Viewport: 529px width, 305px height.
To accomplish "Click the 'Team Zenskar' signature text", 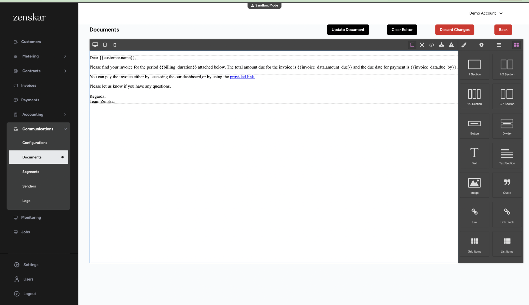I will tap(102, 102).
